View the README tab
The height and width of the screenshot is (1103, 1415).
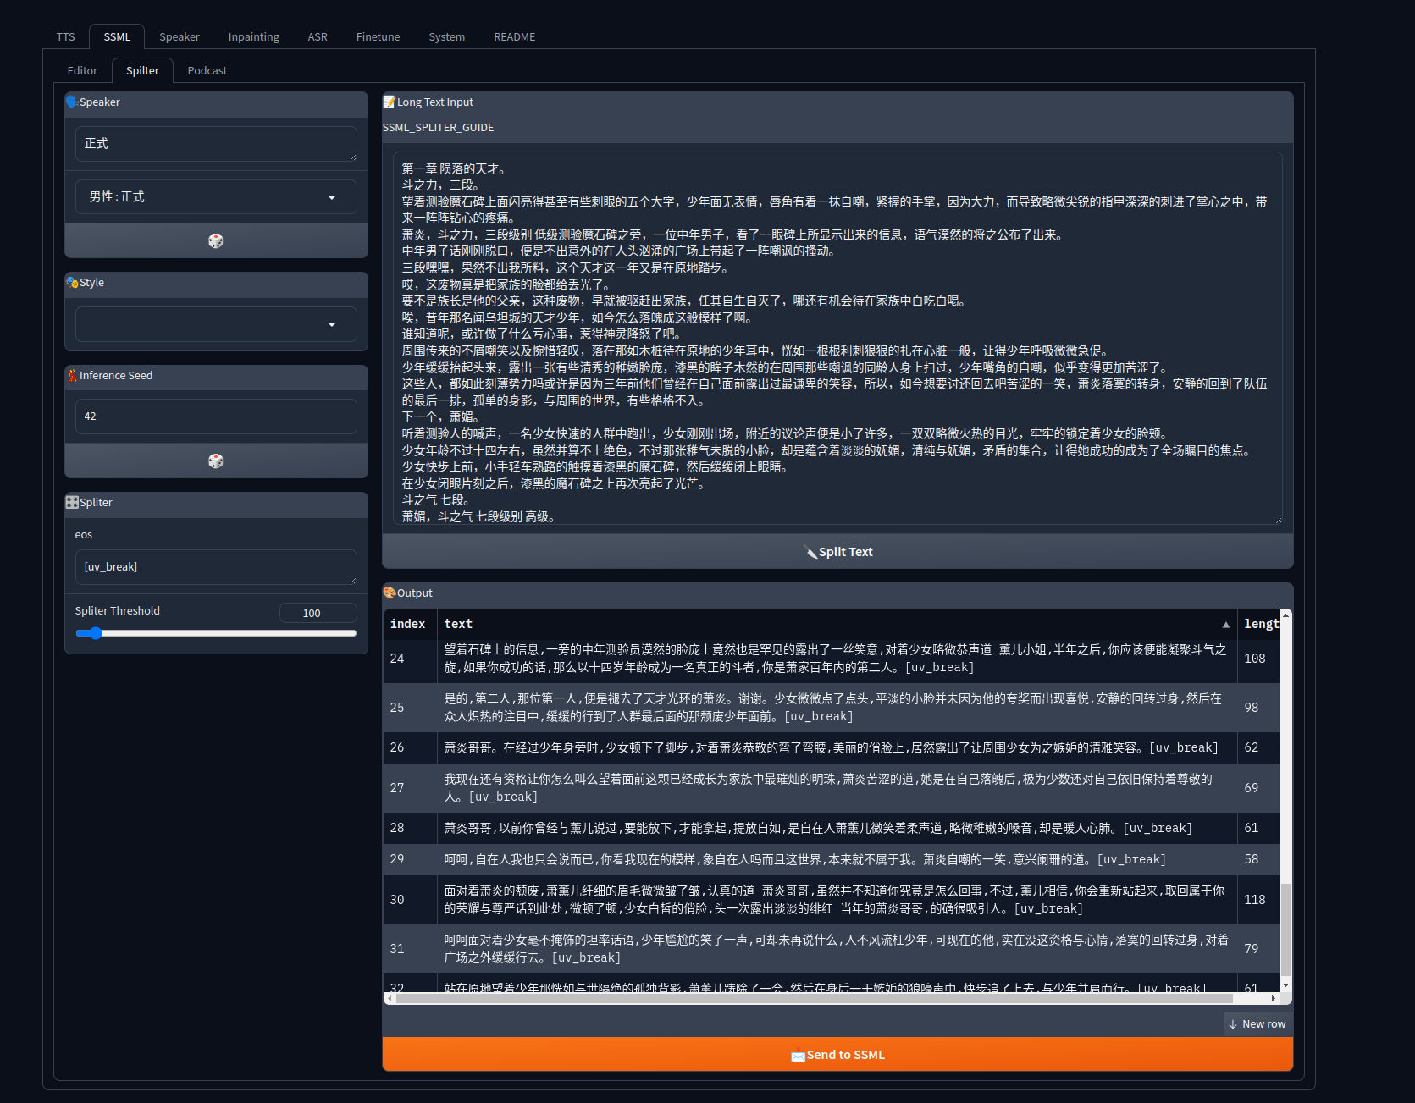(x=515, y=36)
